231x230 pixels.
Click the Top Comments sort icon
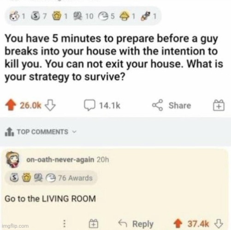click(x=9, y=132)
